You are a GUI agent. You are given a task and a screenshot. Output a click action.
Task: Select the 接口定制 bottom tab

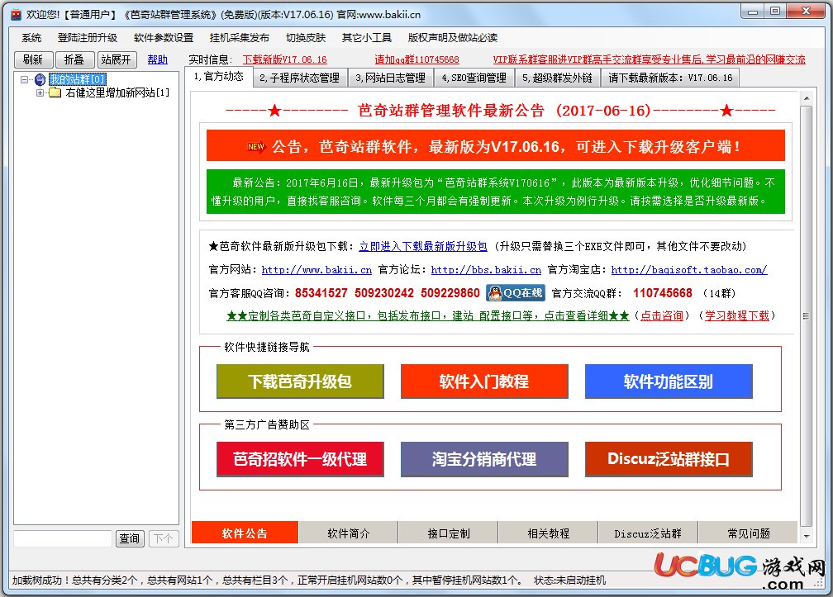[x=449, y=533]
